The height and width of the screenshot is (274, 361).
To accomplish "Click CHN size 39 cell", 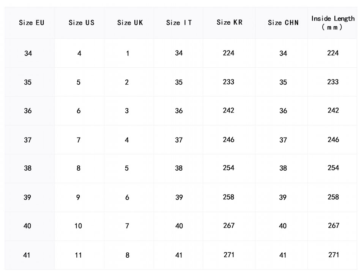I will pyautogui.click(x=283, y=198).
